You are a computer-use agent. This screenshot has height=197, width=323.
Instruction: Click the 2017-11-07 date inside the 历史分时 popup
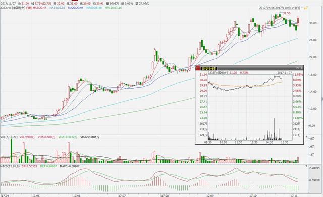click(285, 73)
